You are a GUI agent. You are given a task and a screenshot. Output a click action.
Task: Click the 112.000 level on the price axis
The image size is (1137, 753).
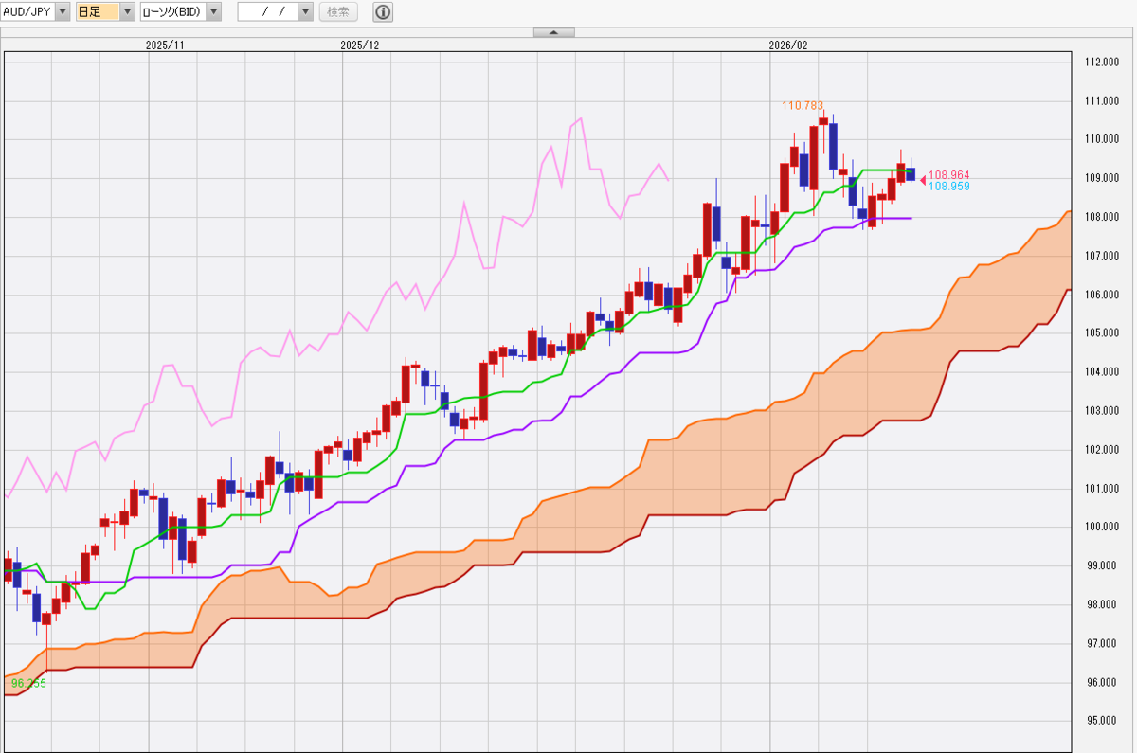click(1101, 63)
